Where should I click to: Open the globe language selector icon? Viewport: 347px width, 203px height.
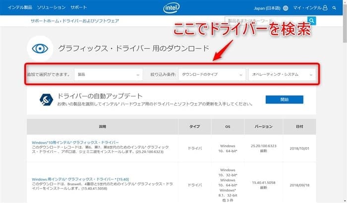(286, 8)
